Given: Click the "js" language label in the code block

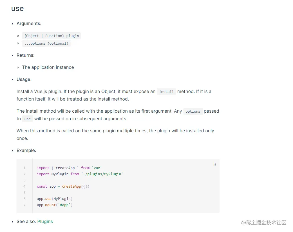Looking at the screenshot, I should point(215,164).
